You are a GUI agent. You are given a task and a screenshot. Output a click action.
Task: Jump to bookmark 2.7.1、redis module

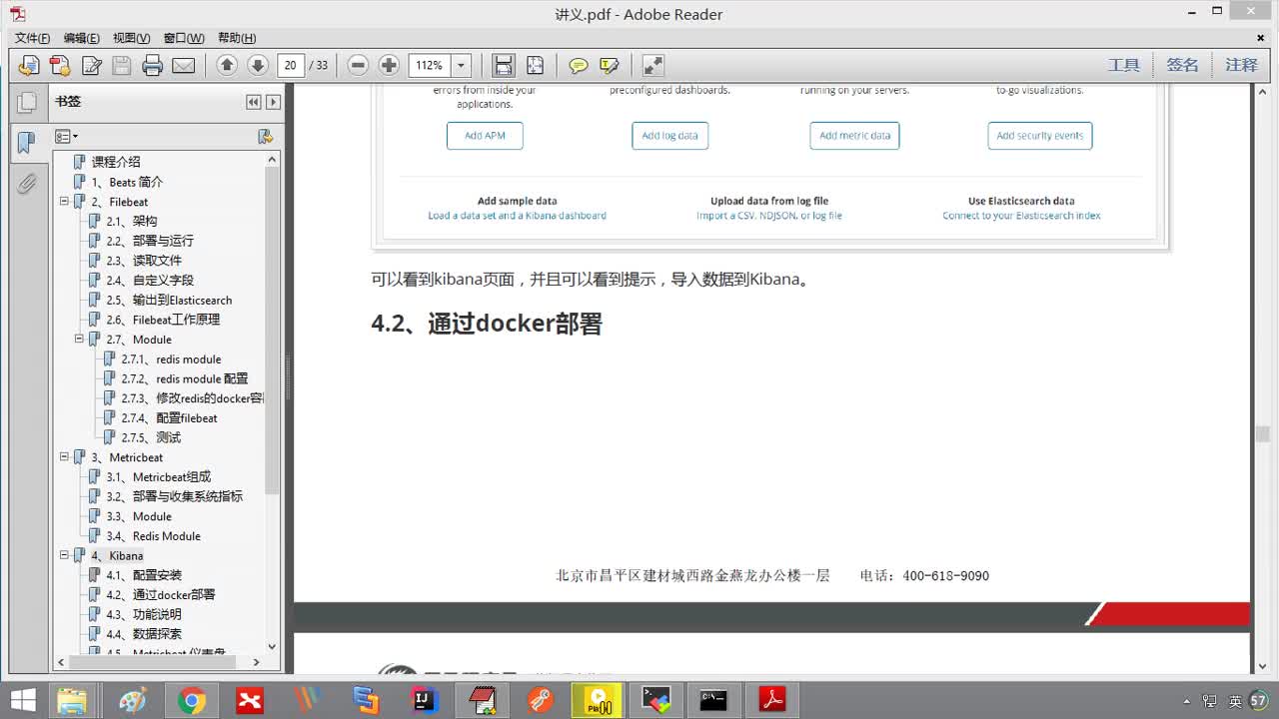[x=171, y=359]
